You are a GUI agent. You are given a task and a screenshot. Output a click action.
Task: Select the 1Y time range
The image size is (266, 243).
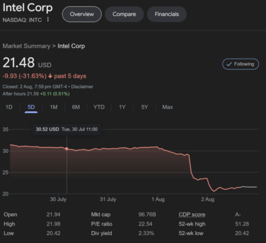coord(122,107)
